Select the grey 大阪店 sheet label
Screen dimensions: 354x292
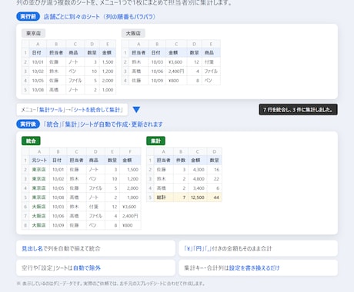click(133, 33)
